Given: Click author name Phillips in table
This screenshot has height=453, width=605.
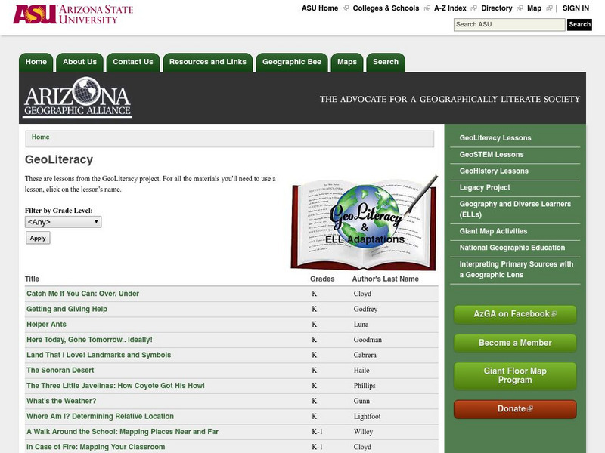Looking at the screenshot, I should [365, 386].
